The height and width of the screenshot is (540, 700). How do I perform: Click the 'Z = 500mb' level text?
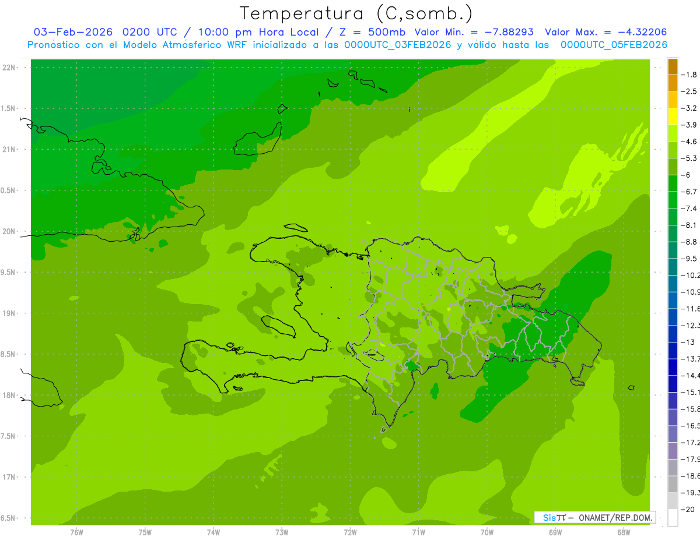click(372, 32)
